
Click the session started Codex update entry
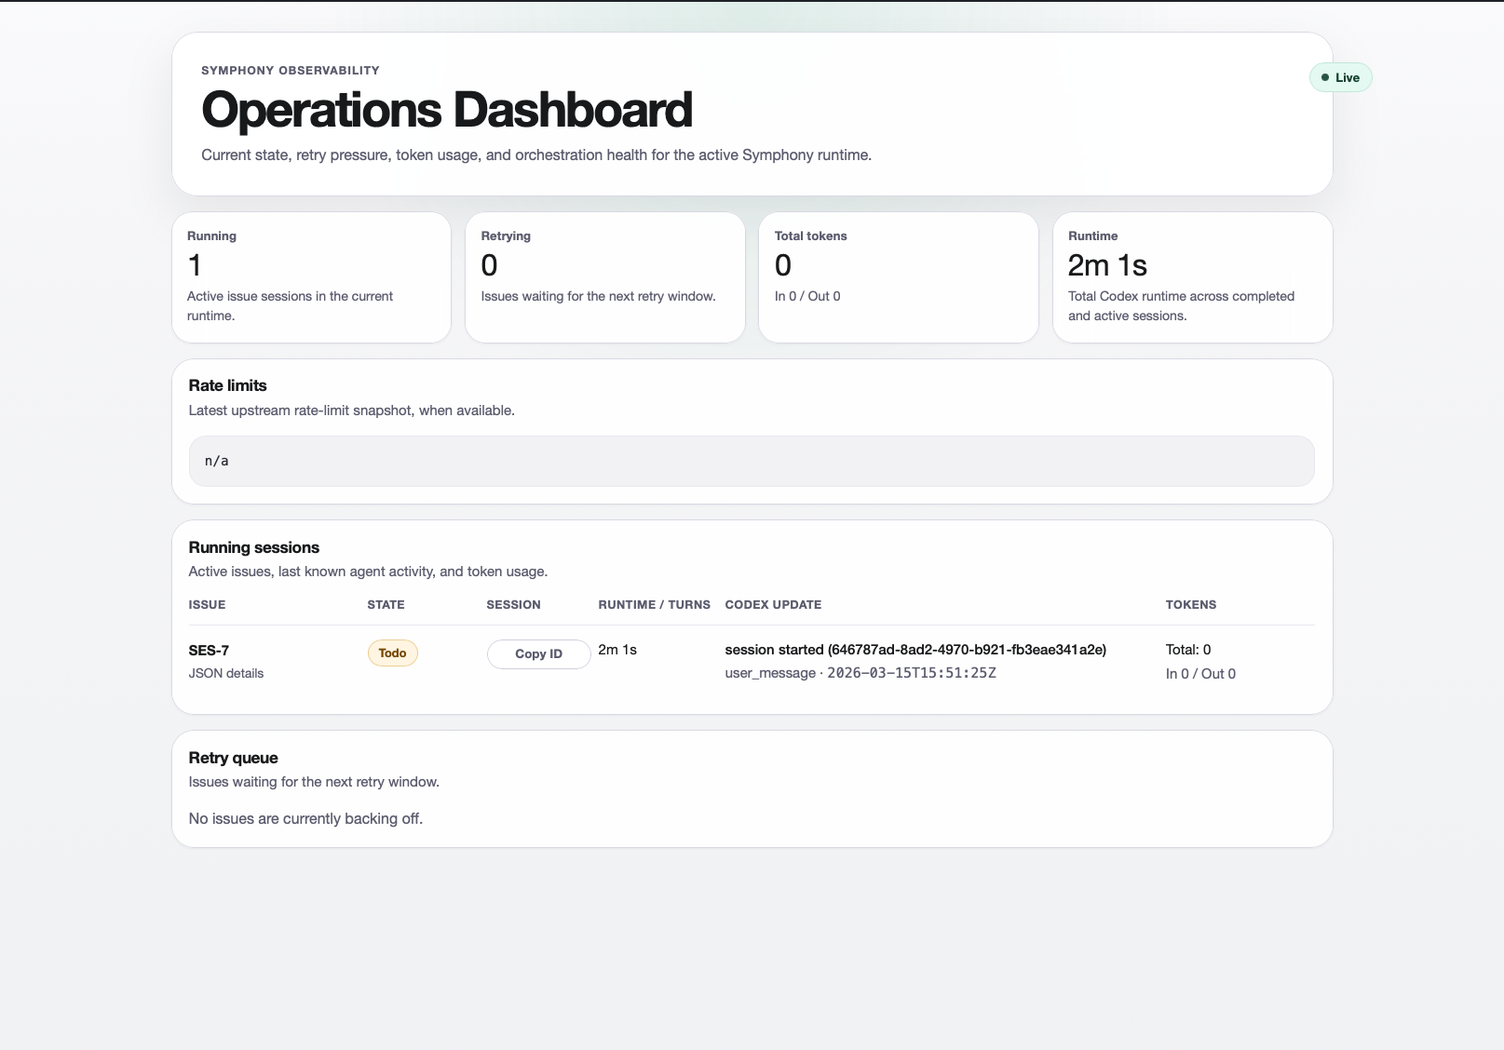coord(915,649)
